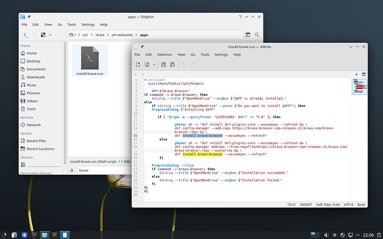The image size is (383, 239).
Task: Click the New document icon in KWrite
Action: pos(138,64)
